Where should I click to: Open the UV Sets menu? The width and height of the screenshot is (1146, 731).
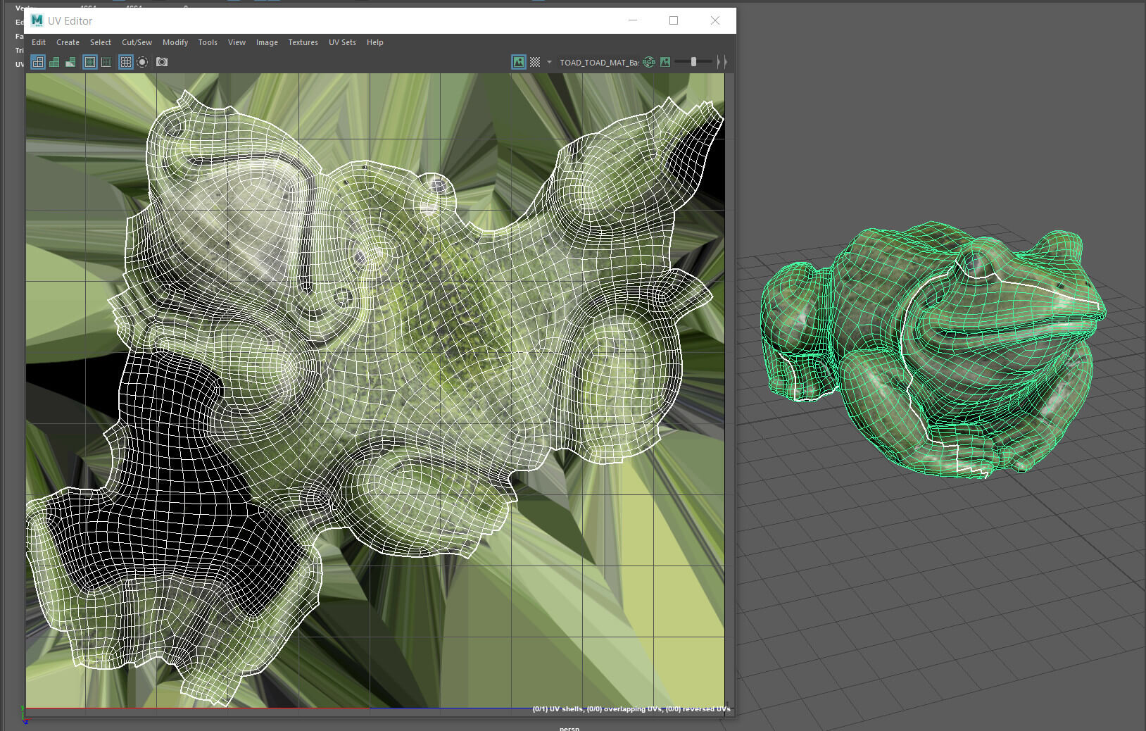[342, 42]
